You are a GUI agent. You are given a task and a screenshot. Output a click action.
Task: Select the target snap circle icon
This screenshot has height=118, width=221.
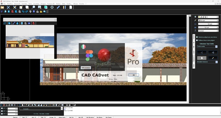(52, 7)
